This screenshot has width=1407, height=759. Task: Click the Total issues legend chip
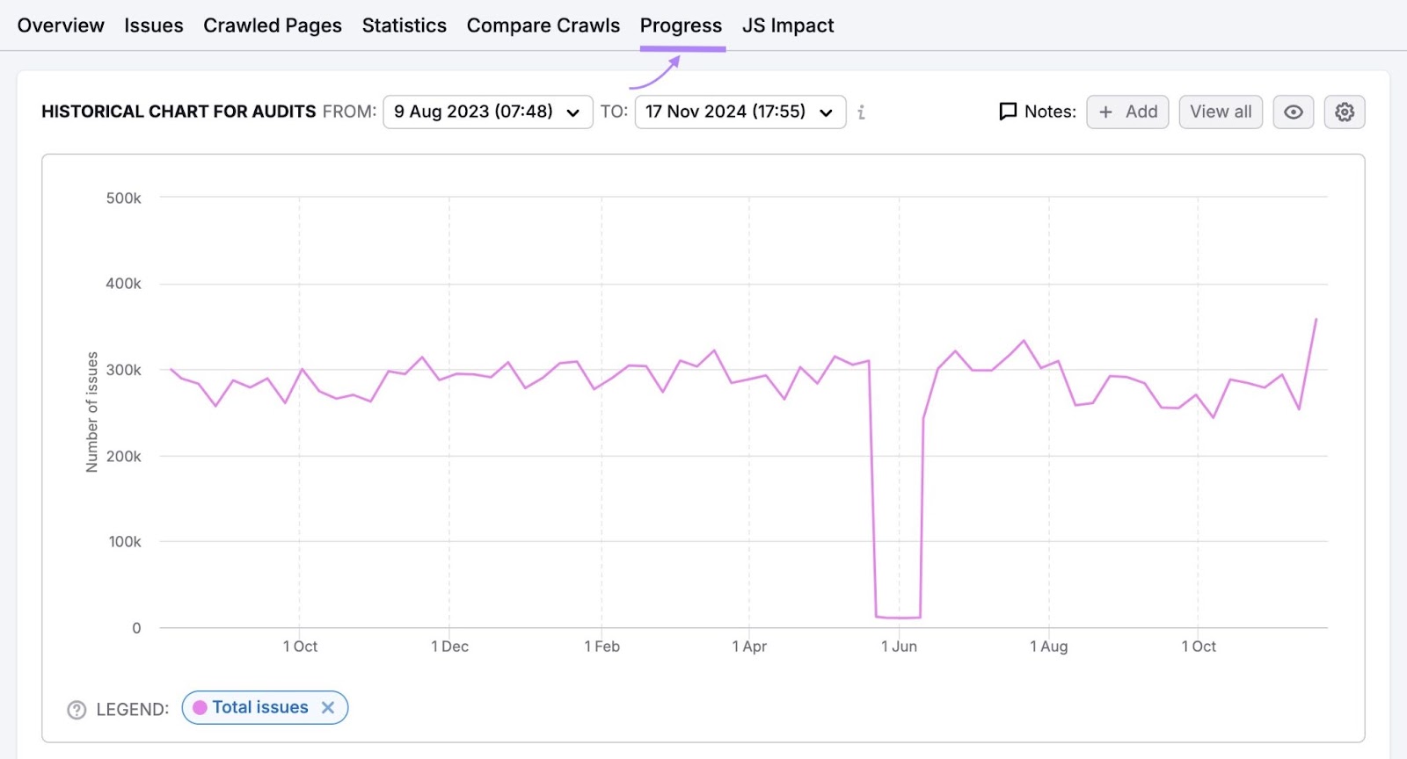(265, 707)
